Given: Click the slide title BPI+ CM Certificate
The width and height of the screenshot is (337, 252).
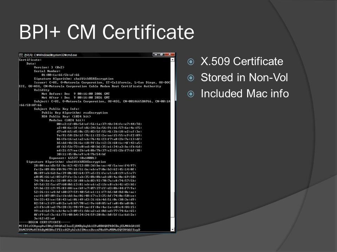Looking at the screenshot, I should [x=107, y=32].
